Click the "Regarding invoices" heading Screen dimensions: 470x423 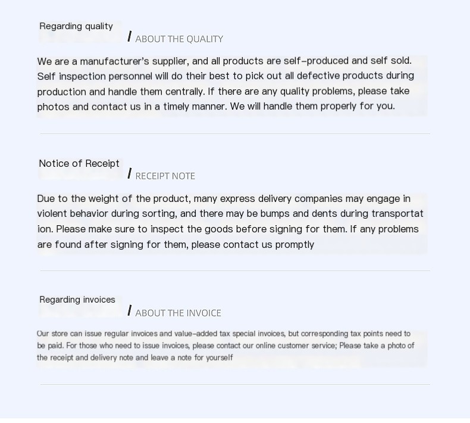point(77,300)
